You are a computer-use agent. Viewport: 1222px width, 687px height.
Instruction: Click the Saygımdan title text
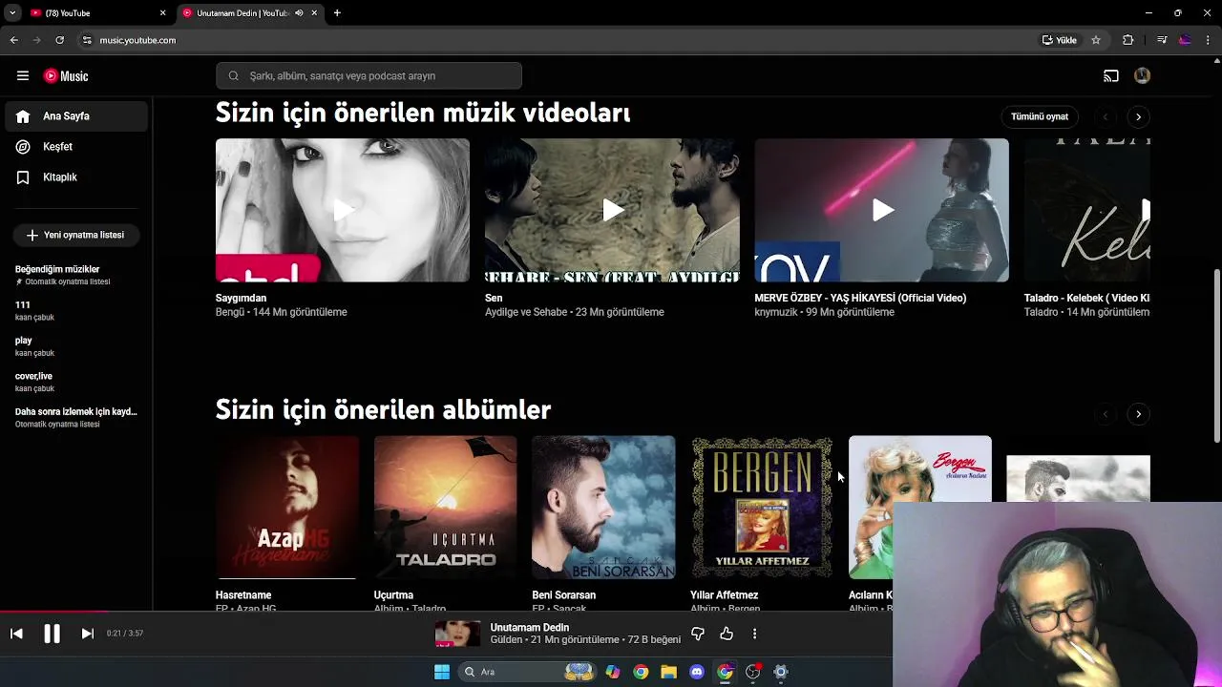pyautogui.click(x=241, y=298)
